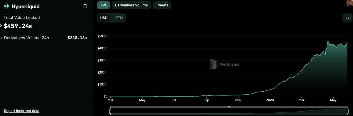
Task: Click the Sep x-axis label
Action: pyautogui.click(x=206, y=100)
